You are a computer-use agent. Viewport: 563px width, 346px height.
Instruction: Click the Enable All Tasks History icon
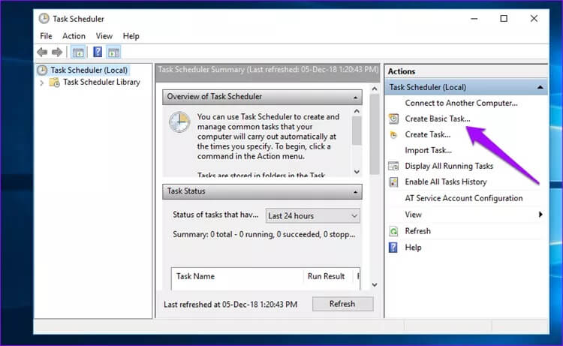tap(393, 182)
